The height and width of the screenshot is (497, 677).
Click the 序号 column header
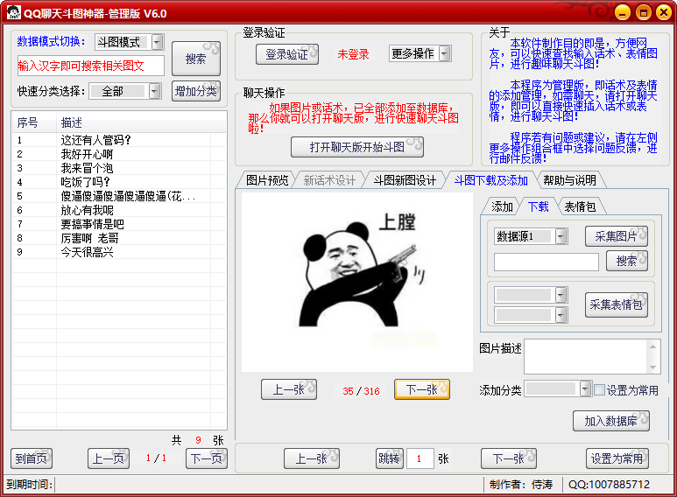(x=34, y=122)
